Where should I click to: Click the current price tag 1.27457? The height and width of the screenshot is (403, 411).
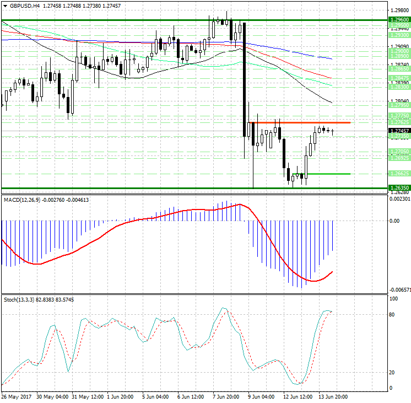coord(399,131)
